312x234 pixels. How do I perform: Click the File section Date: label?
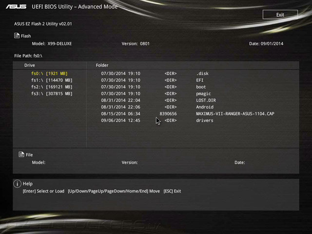coord(240,162)
